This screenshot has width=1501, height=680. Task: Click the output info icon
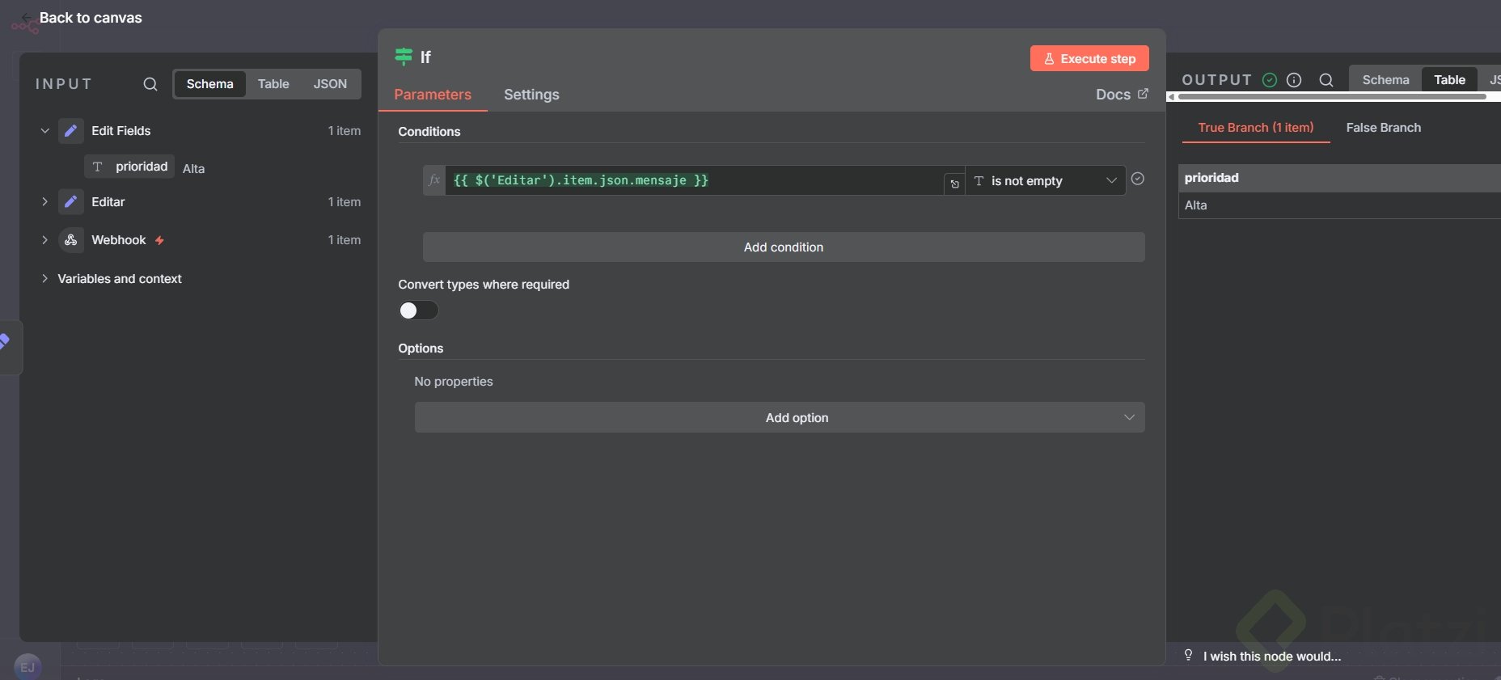1294,80
